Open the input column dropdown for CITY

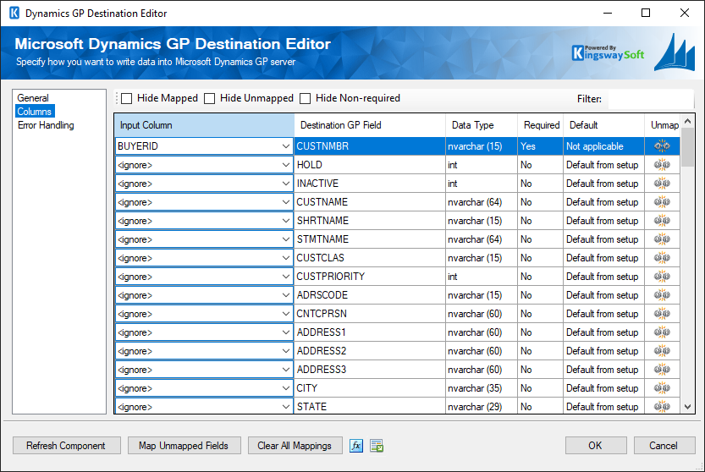tap(285, 388)
